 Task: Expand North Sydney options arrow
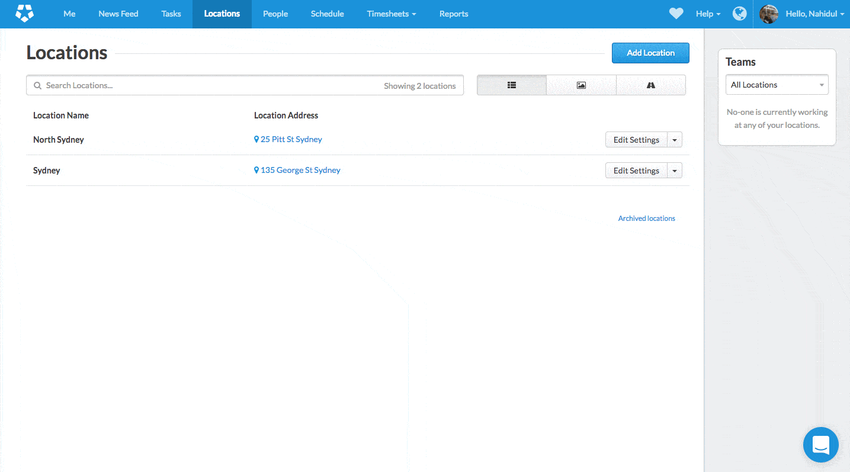coord(675,140)
